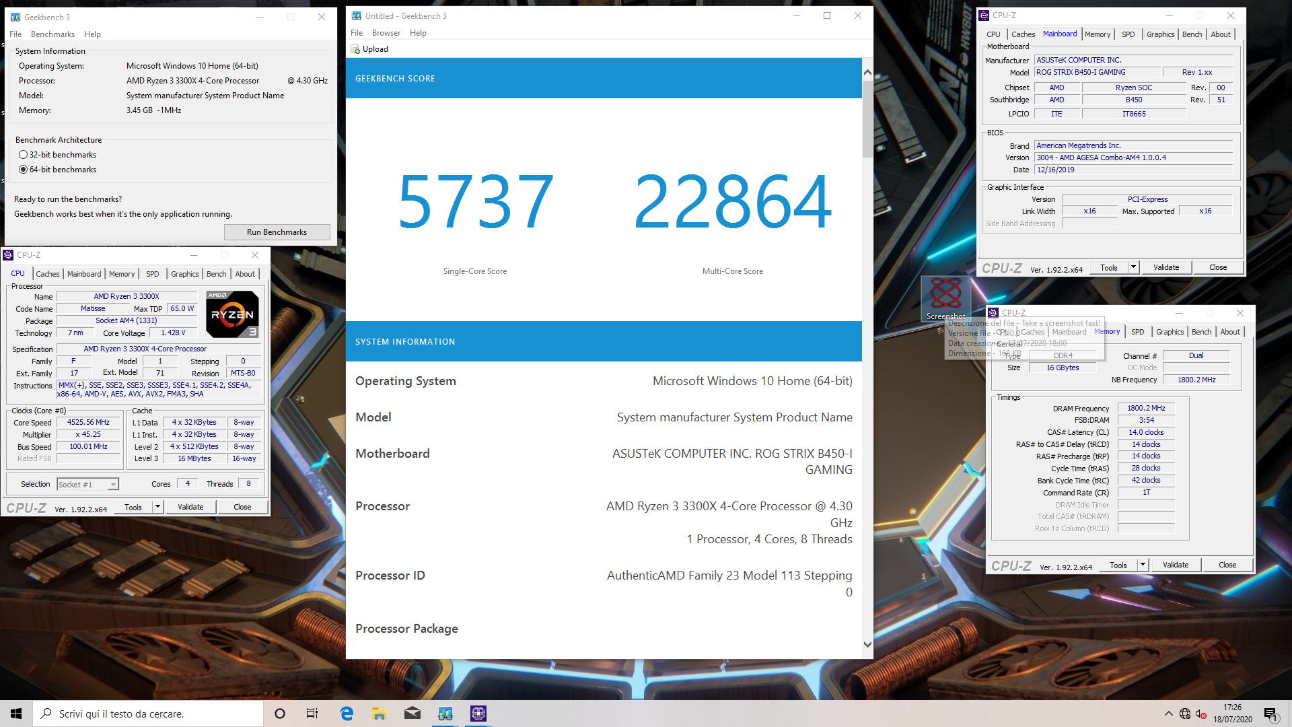Switch to Memory tab in left CPU-Z window
Image resolution: width=1292 pixels, height=727 pixels.
point(122,274)
